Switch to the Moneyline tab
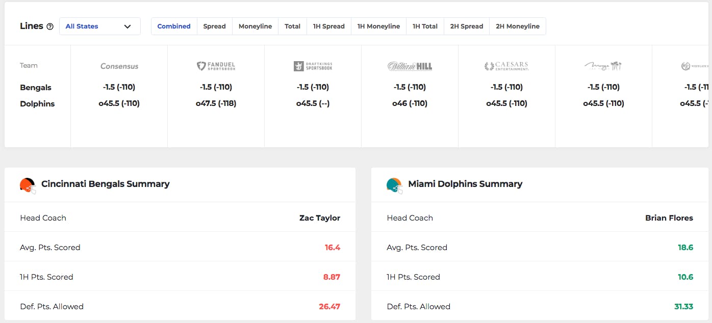 pos(255,26)
